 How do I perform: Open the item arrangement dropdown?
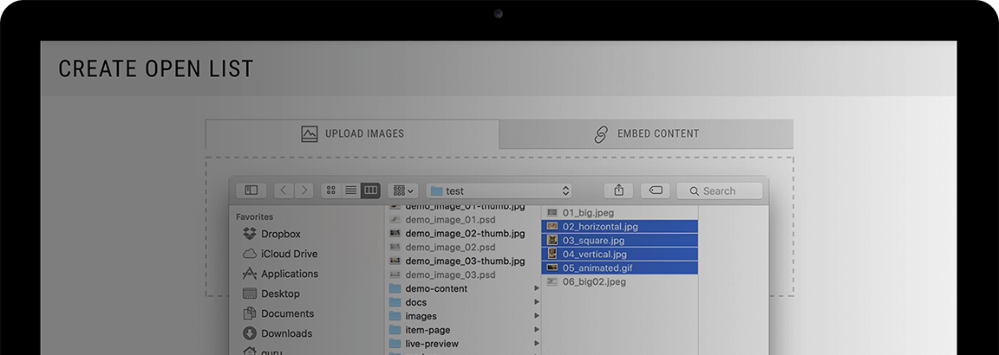coord(403,190)
